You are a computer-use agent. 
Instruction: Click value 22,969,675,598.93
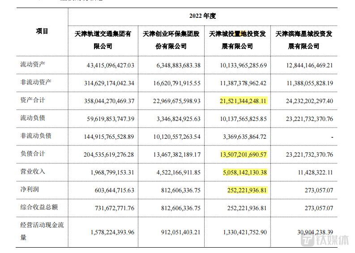(176, 101)
